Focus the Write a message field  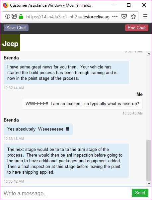[x=66, y=193]
